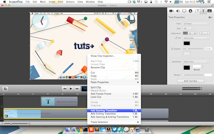Screen dimensions: 214x134
Task: Open Spotlight search in menu bar
Action: tap(203, 2)
